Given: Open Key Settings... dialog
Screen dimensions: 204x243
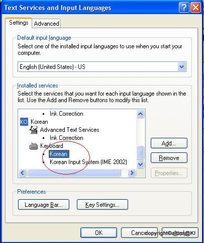Looking at the screenshot, I should 103,205.
